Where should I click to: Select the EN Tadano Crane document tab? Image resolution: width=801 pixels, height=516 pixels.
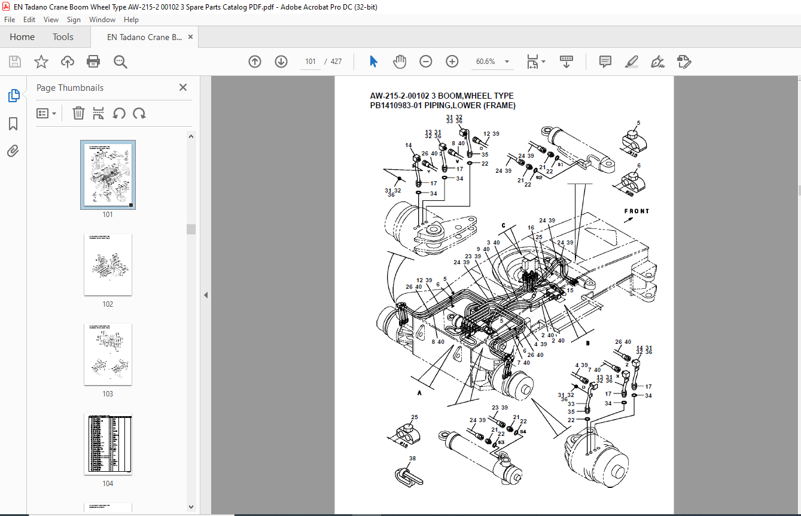(x=144, y=37)
